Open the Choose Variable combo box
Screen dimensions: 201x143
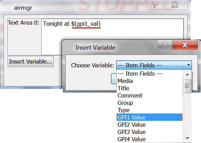[154, 65]
